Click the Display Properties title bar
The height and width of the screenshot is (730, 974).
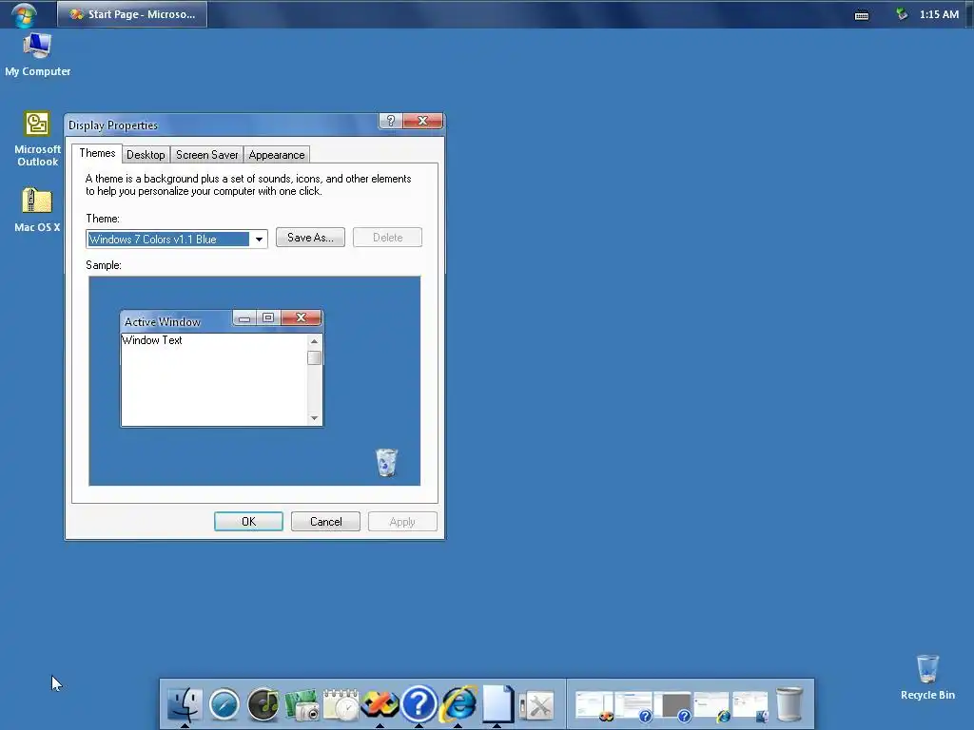pos(221,125)
